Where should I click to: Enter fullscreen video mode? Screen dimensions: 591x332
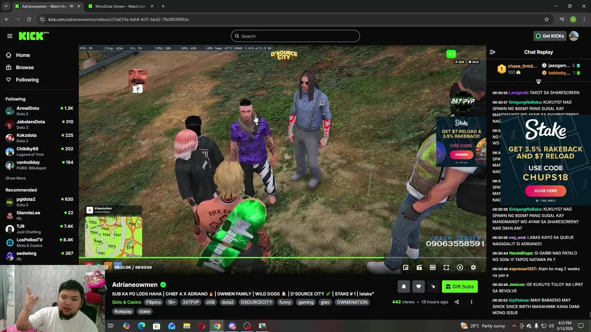pos(446,267)
